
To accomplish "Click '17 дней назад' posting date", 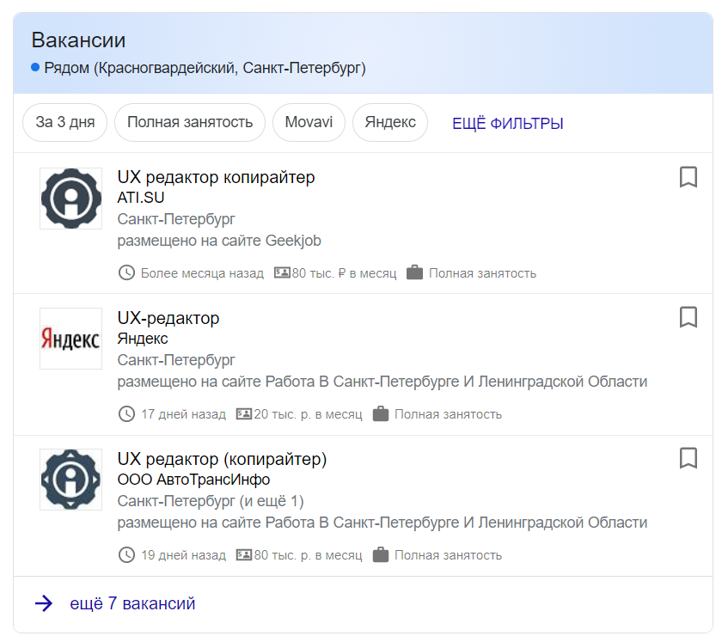I will 183,414.
